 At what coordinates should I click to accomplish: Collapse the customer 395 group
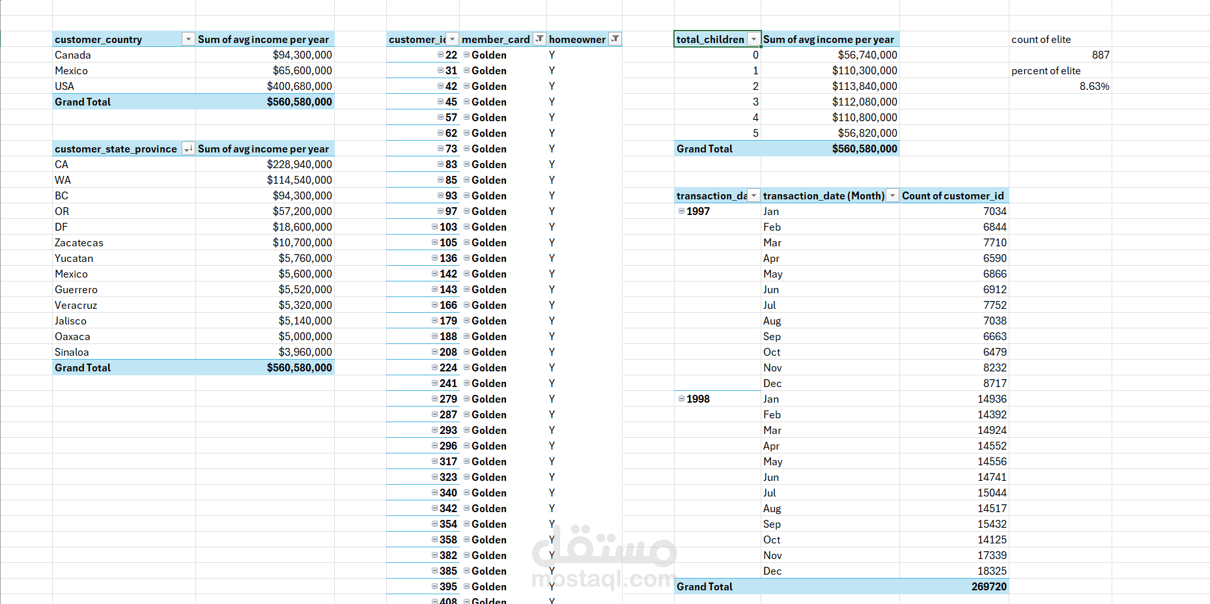click(x=434, y=586)
